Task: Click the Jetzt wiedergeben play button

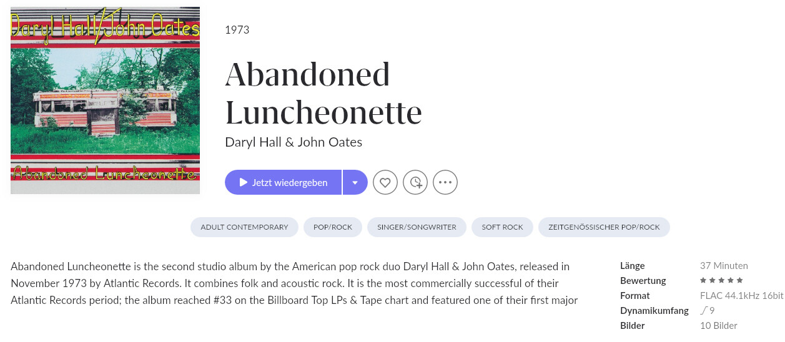Action: tap(283, 182)
